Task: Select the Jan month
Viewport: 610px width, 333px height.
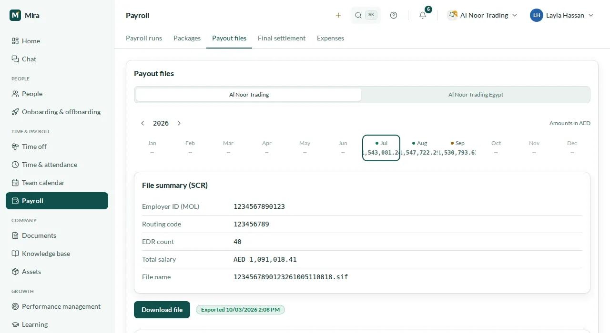Action: (152, 148)
